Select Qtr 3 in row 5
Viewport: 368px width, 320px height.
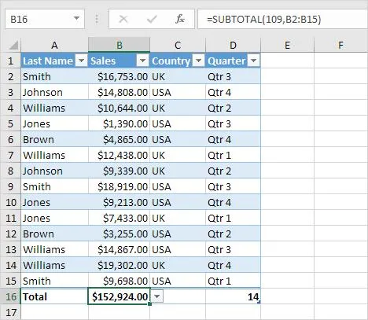pos(233,123)
